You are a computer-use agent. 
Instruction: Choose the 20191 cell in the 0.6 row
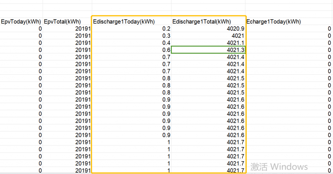coord(67,50)
